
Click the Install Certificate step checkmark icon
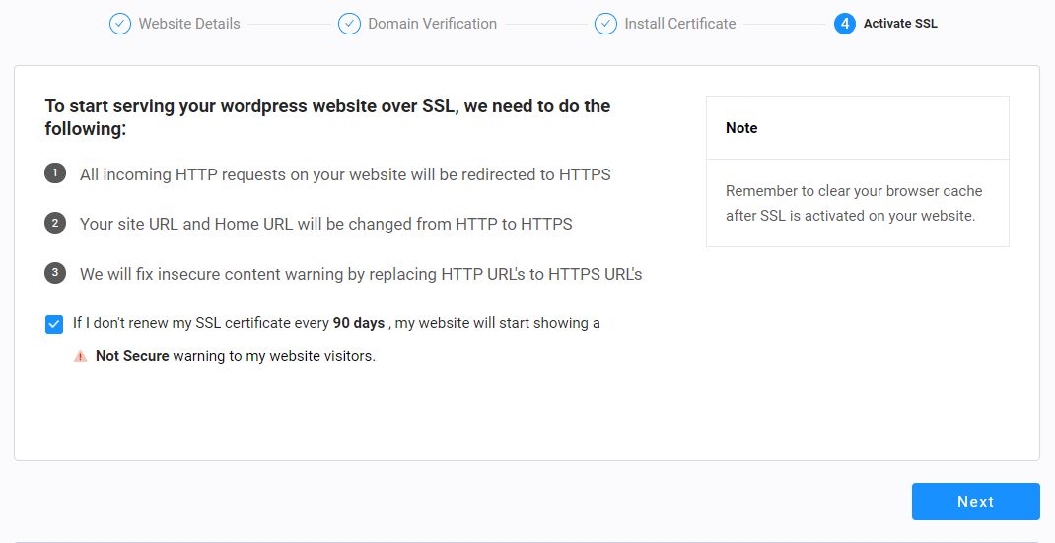click(604, 24)
